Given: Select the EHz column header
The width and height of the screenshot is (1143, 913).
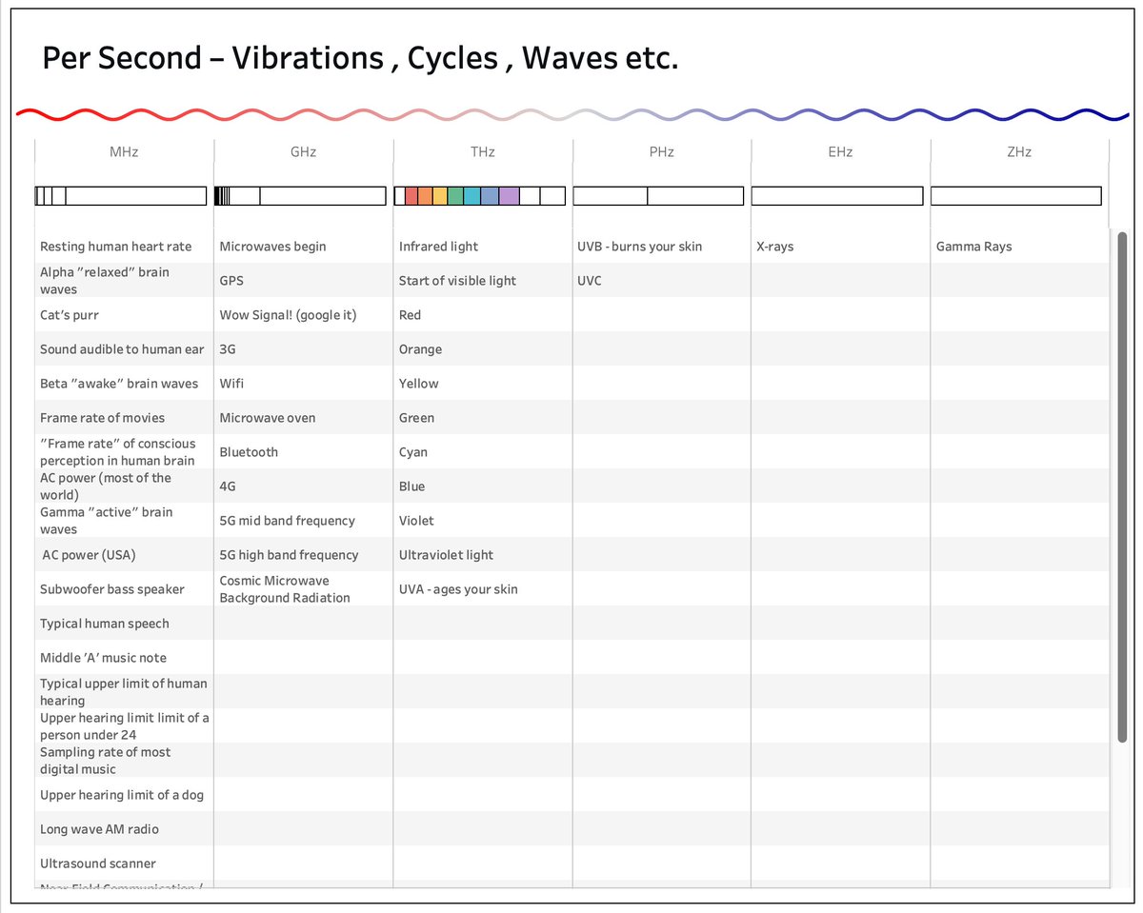Looking at the screenshot, I should (x=840, y=151).
